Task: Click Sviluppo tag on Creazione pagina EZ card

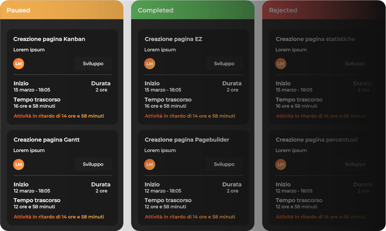Action: pos(224,64)
